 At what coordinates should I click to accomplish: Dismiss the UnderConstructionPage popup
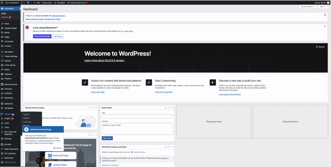pos(58,148)
